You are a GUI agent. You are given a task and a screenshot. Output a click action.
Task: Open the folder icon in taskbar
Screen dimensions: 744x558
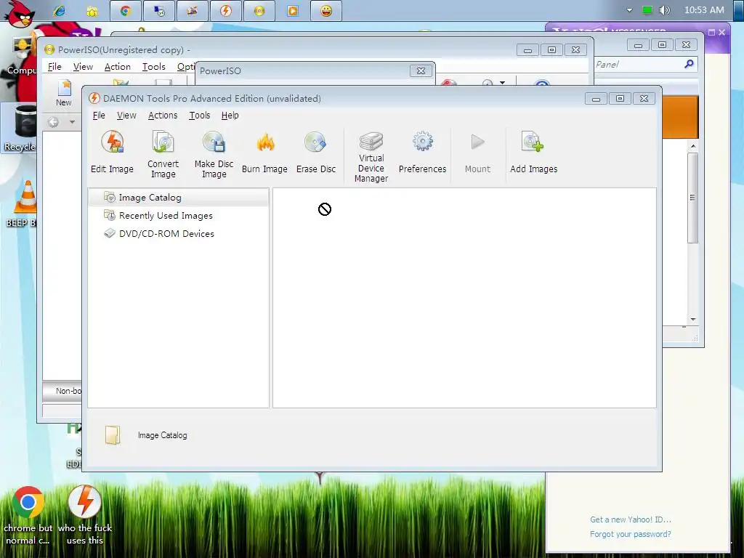(92, 11)
